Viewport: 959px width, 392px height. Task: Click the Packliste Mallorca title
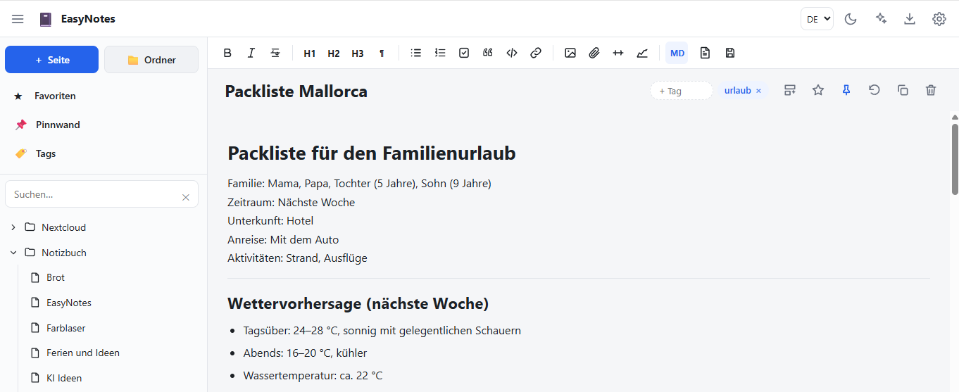click(x=296, y=91)
